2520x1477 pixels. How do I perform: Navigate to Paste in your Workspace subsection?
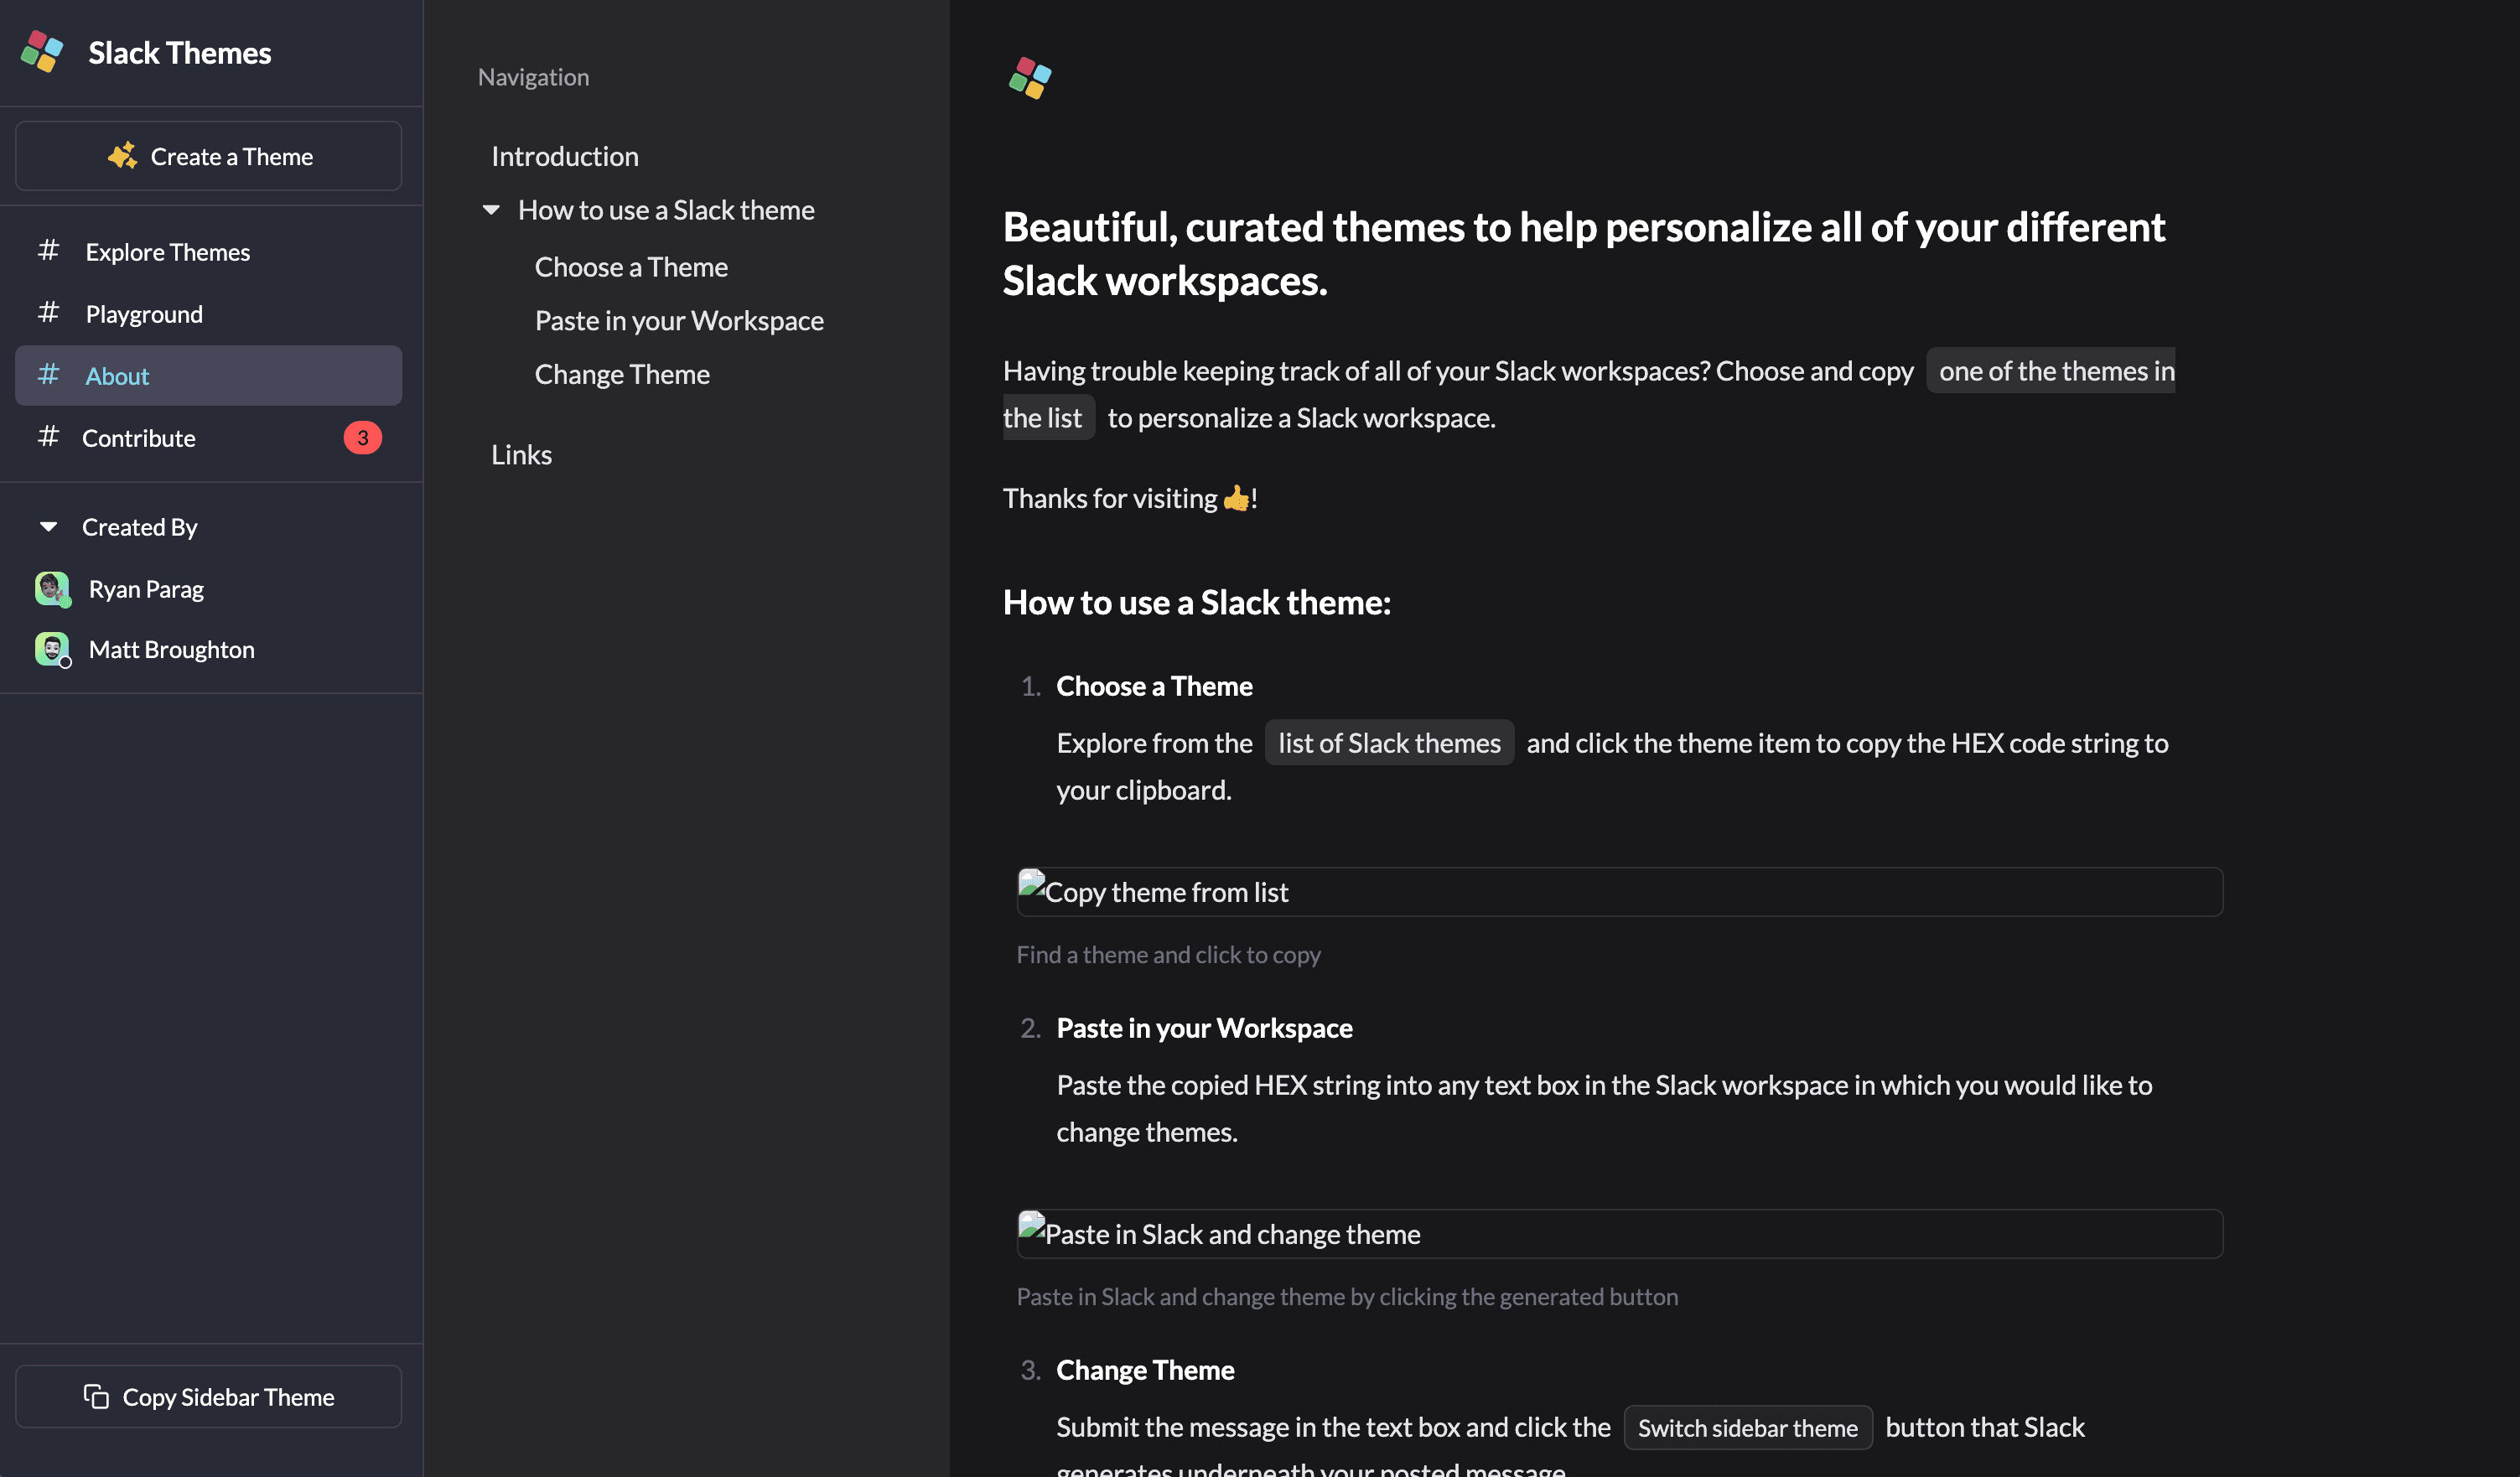(679, 320)
